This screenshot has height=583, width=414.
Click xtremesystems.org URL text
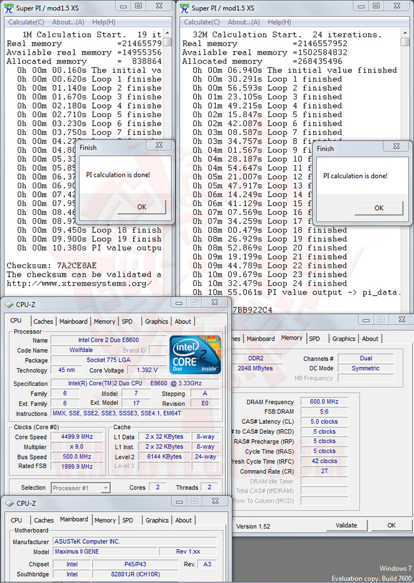(79, 283)
